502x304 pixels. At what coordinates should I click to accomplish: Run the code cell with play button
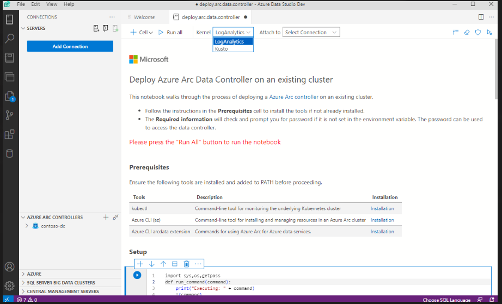click(137, 275)
